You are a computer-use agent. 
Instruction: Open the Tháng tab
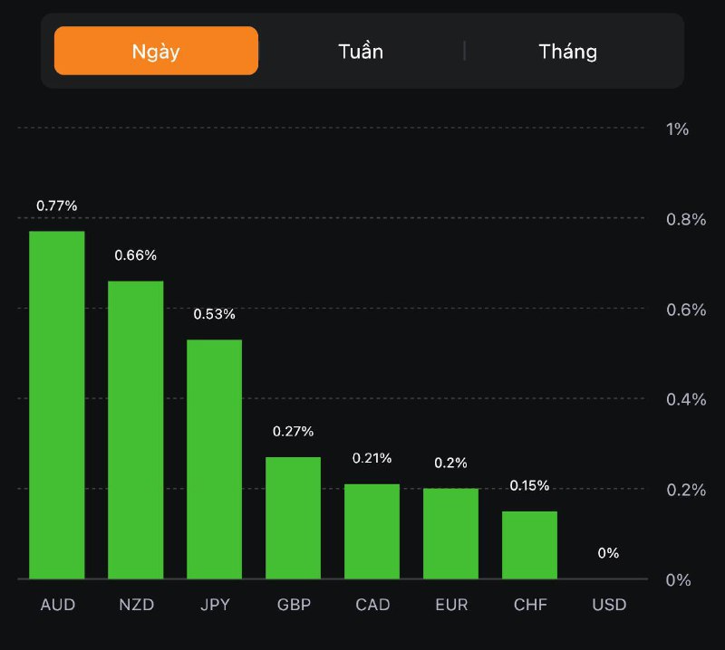(x=568, y=51)
